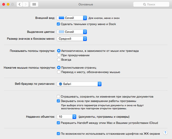Screen dimensions: 172x139
Task: Click the magnifier icon in search
Action: (x=144, y=5)
